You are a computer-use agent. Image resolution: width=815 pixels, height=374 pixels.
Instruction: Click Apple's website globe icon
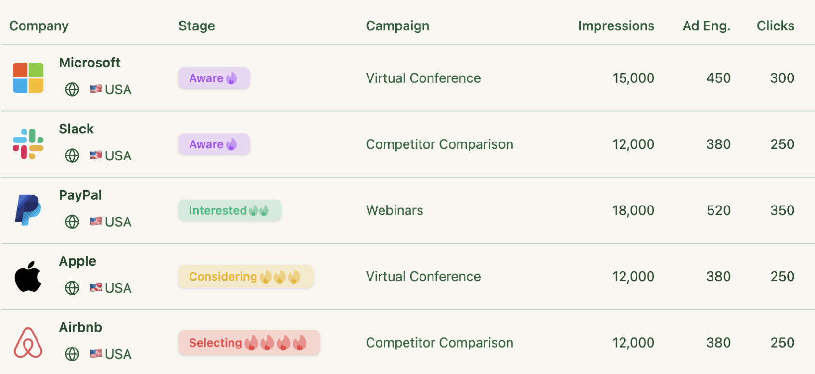pyautogui.click(x=72, y=288)
